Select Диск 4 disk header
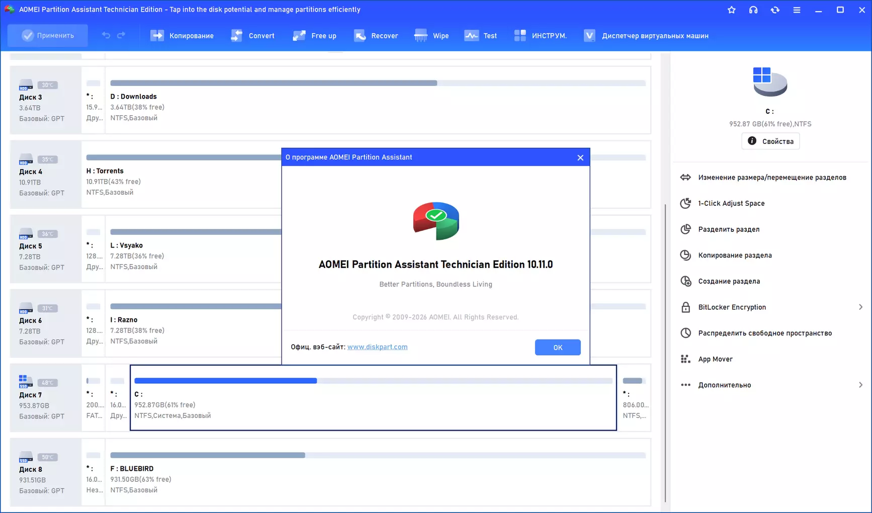Viewport: 872px width, 513px height. tap(46, 175)
